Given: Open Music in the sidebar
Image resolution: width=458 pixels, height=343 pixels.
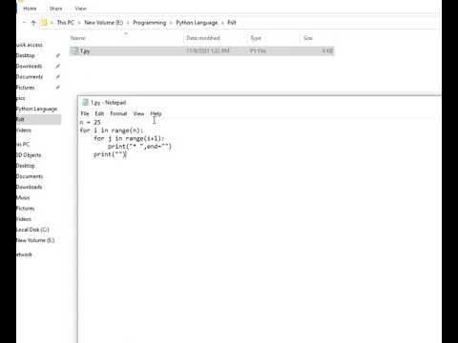Looking at the screenshot, I should coord(23,197).
